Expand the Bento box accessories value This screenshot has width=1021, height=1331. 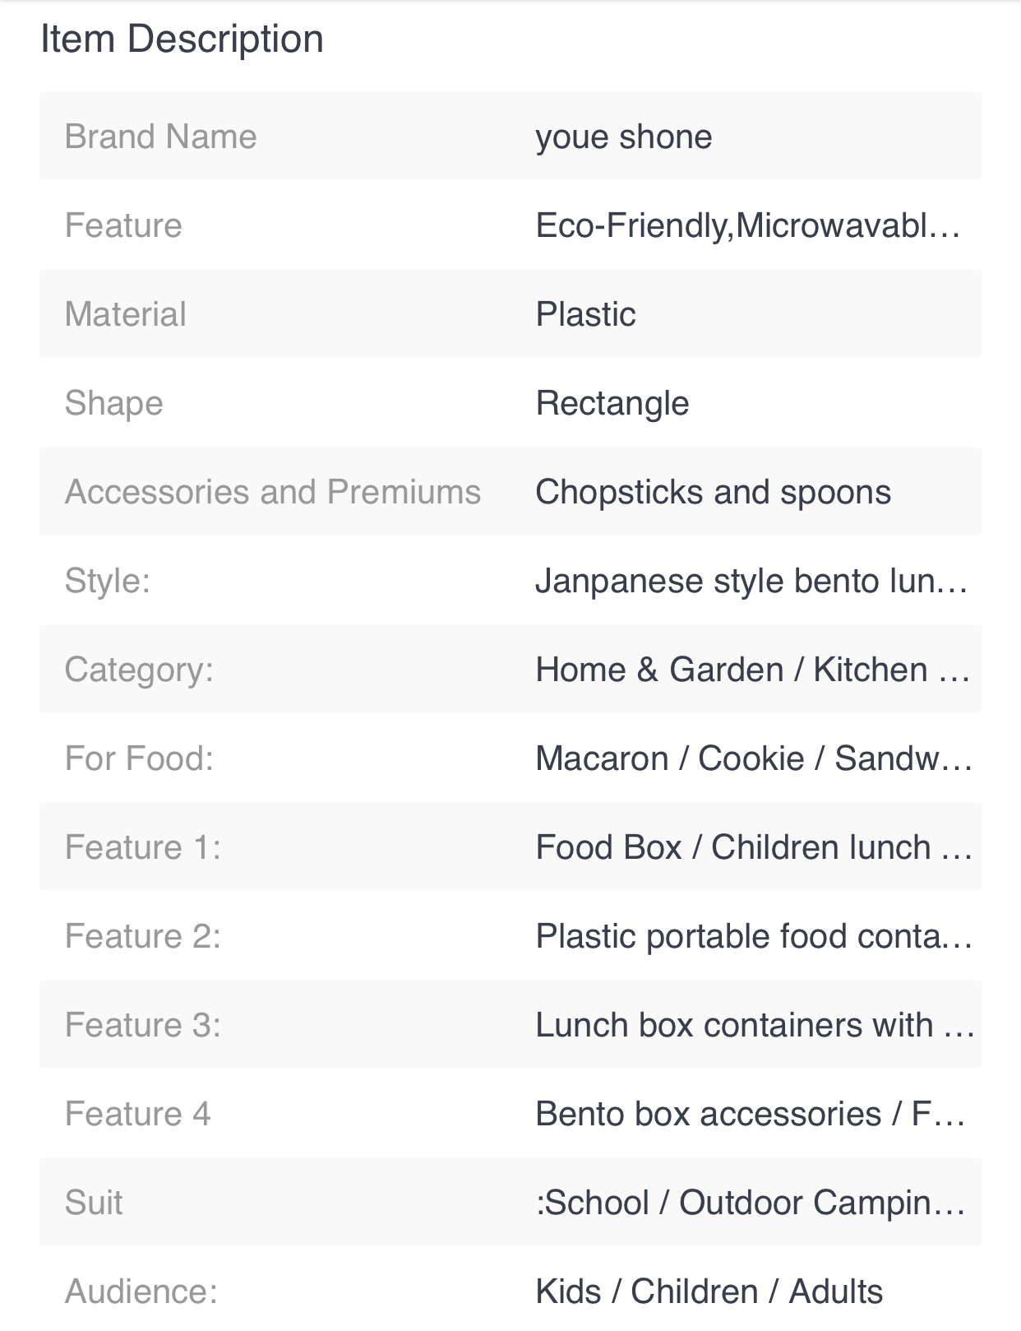[x=751, y=1114]
